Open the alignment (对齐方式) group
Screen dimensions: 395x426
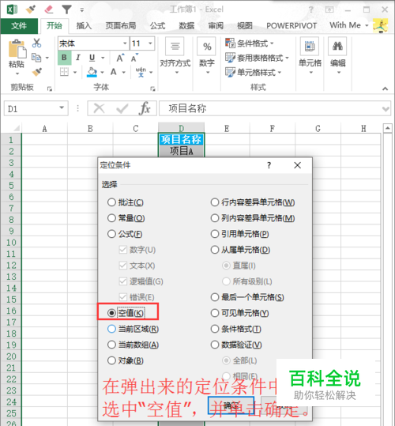point(175,55)
